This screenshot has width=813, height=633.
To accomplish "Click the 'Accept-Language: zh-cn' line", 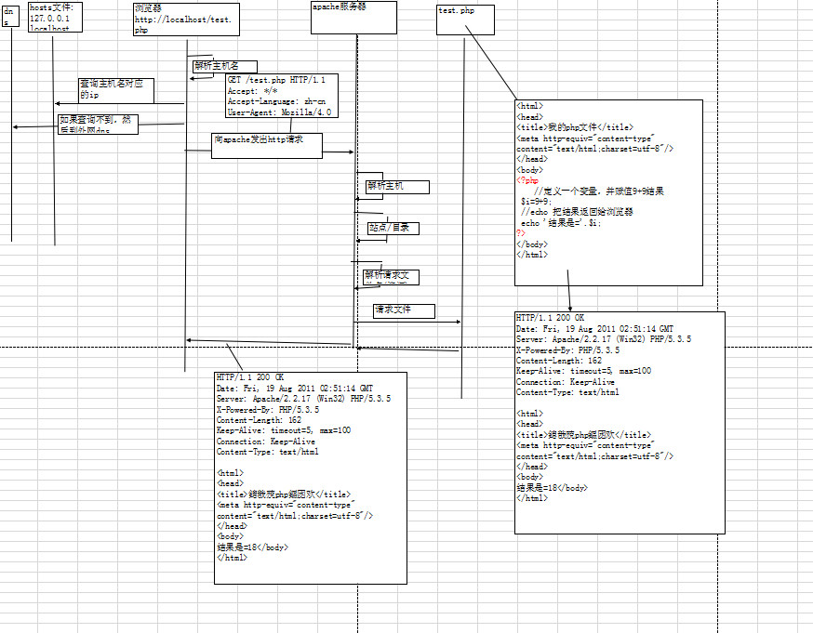I will pyautogui.click(x=276, y=101).
